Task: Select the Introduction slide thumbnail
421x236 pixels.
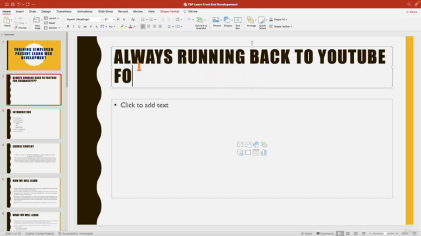Action: click(34, 124)
